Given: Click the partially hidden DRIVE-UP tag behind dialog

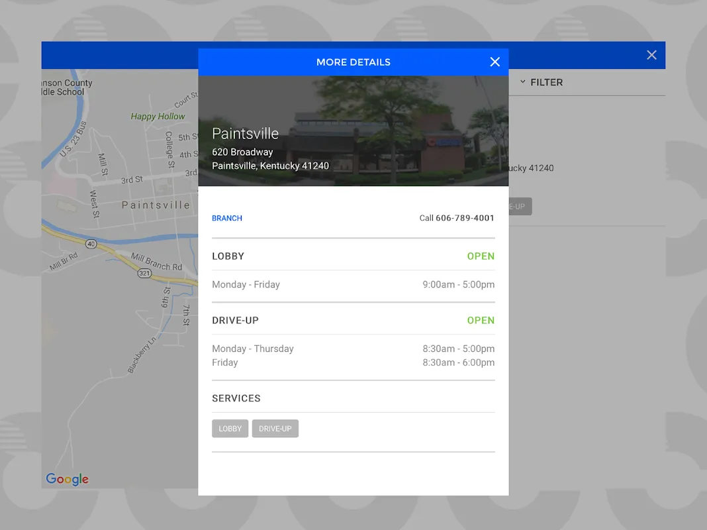Looking at the screenshot, I should click(x=520, y=207).
